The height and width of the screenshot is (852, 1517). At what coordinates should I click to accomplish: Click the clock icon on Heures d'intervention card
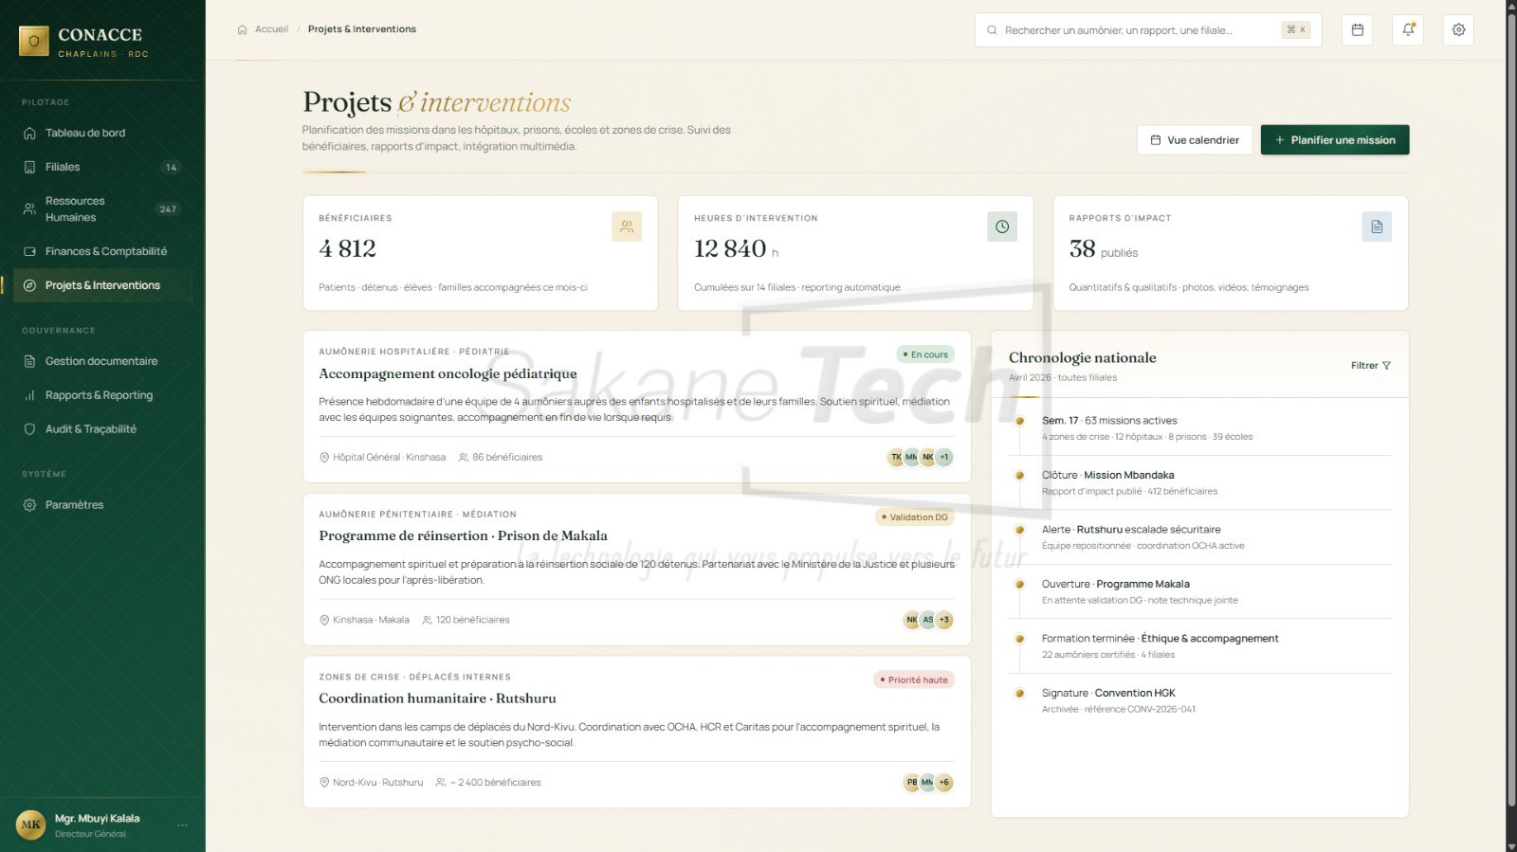tap(1002, 227)
